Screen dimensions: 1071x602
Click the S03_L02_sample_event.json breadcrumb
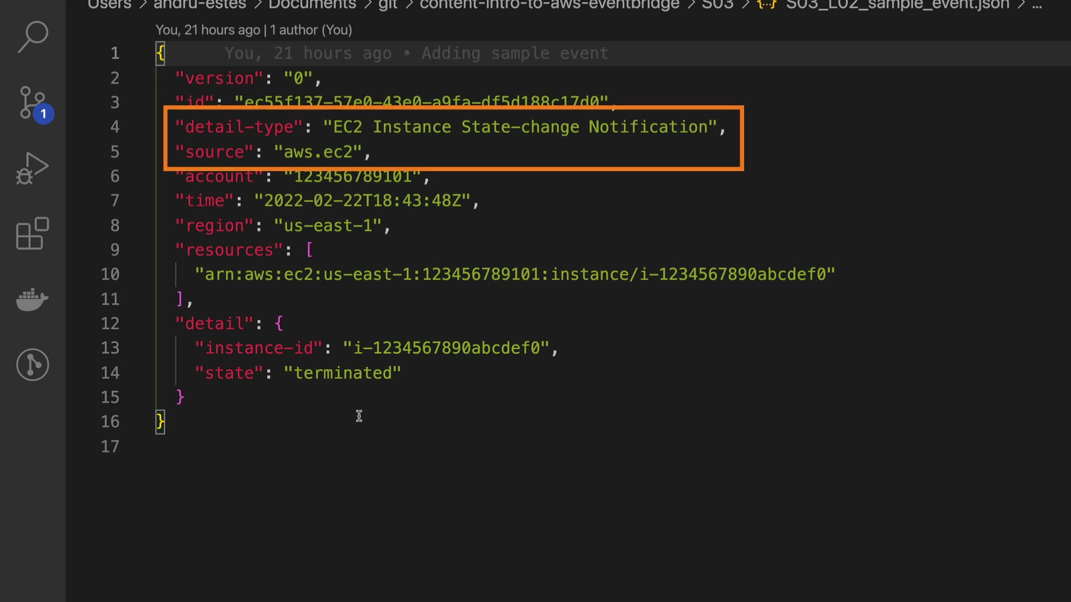pyautogui.click(x=897, y=4)
